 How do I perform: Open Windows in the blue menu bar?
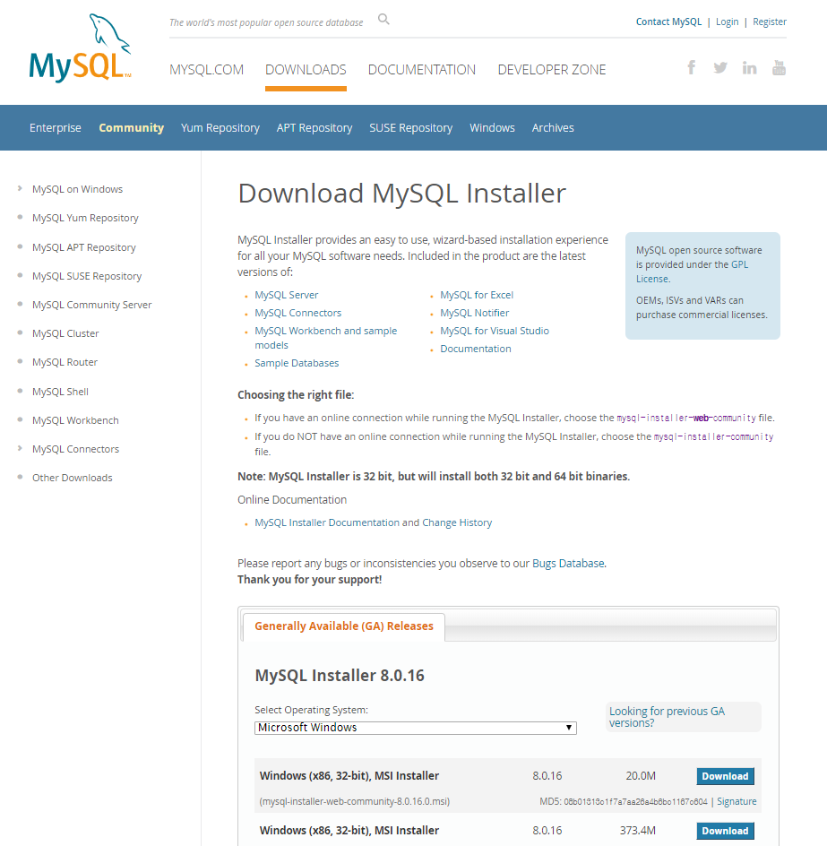point(492,128)
